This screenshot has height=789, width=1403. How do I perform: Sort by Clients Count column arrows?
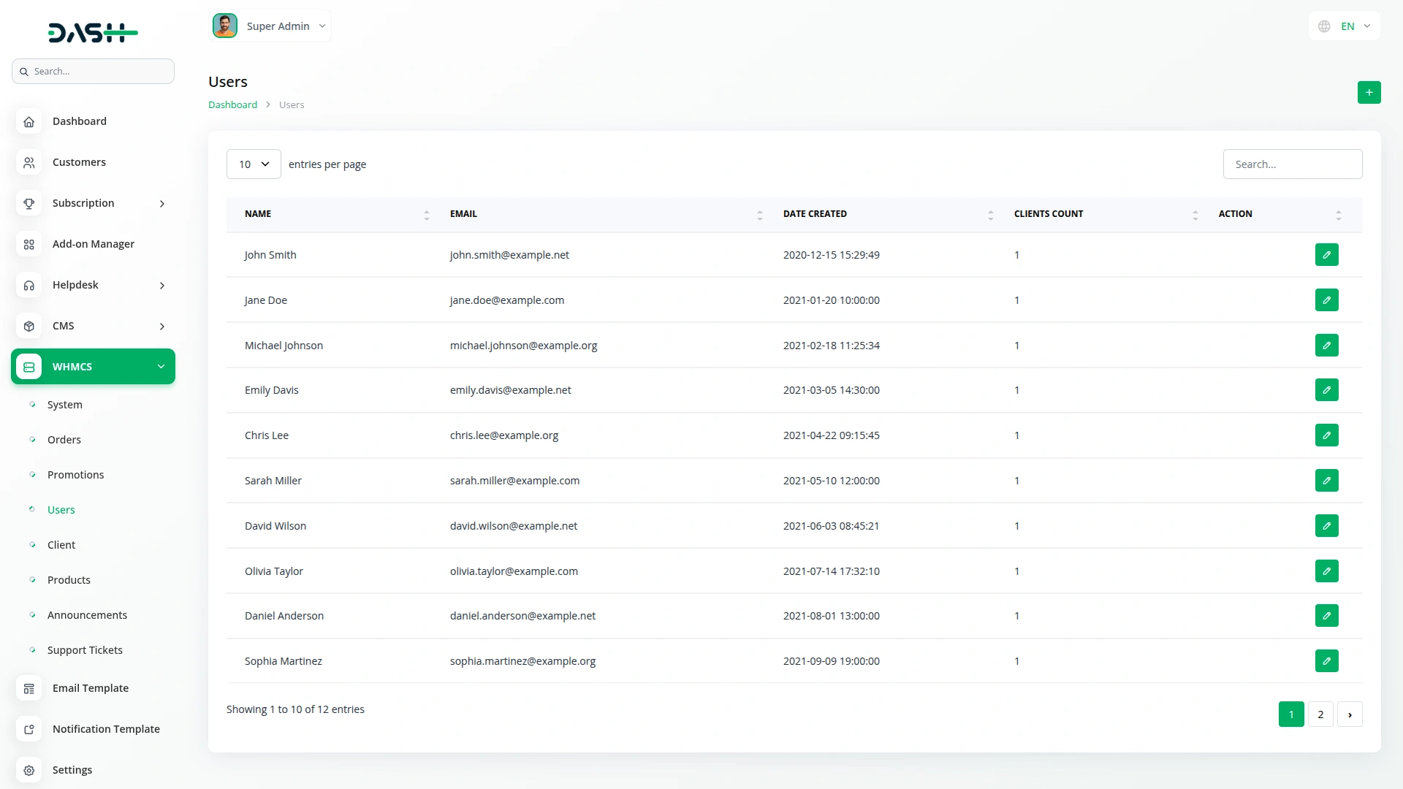click(1195, 215)
